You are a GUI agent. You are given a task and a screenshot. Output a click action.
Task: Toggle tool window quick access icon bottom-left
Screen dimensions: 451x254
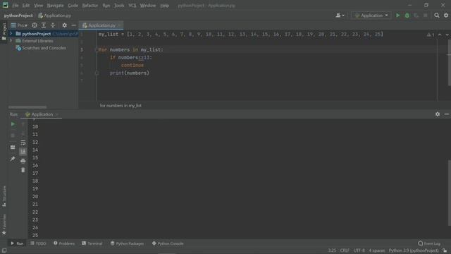pyautogui.click(x=4, y=250)
